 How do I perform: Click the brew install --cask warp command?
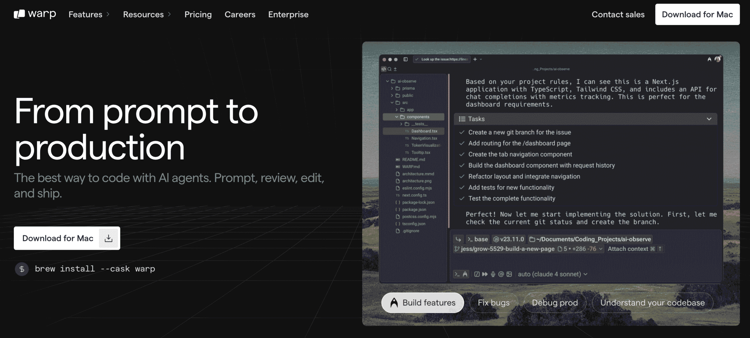[95, 269]
